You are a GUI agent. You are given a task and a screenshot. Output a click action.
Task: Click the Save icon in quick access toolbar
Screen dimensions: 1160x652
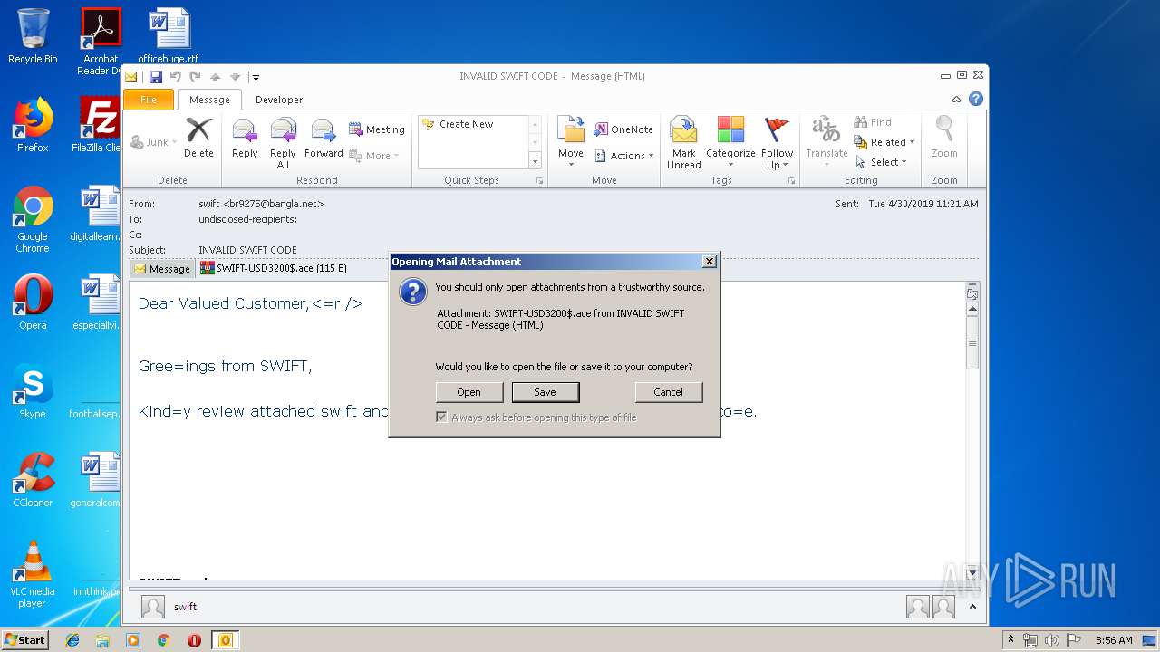(x=156, y=77)
